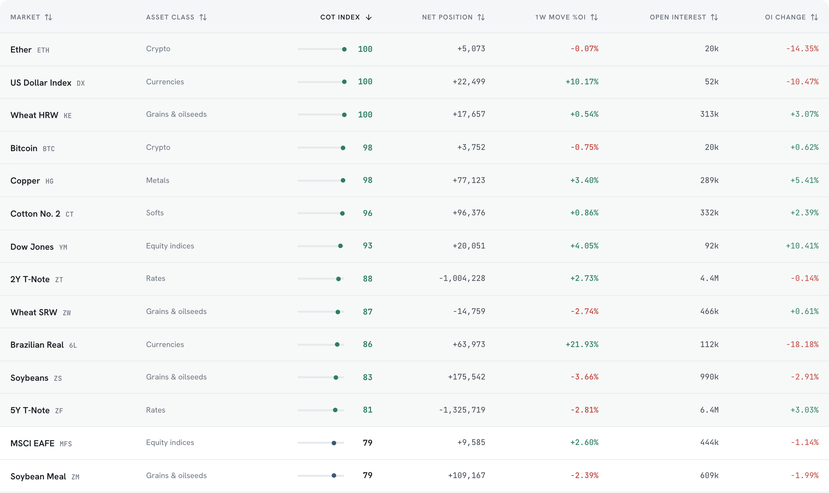Screen dimensions: 829x493
Task: Click the Ether COT index slider
Action: pyautogui.click(x=322, y=49)
